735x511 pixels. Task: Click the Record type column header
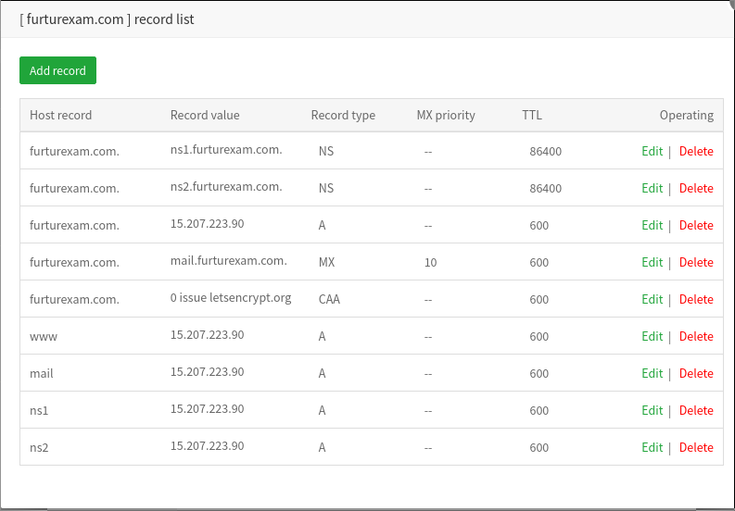pos(343,116)
